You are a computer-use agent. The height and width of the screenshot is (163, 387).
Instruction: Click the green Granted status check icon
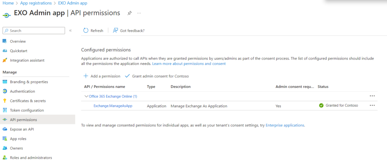[x=321, y=105]
